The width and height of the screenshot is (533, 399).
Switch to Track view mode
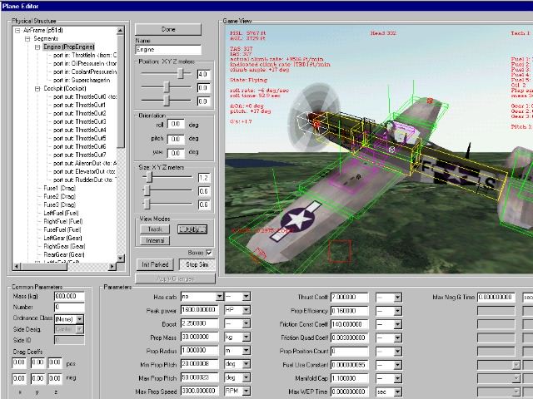click(155, 229)
